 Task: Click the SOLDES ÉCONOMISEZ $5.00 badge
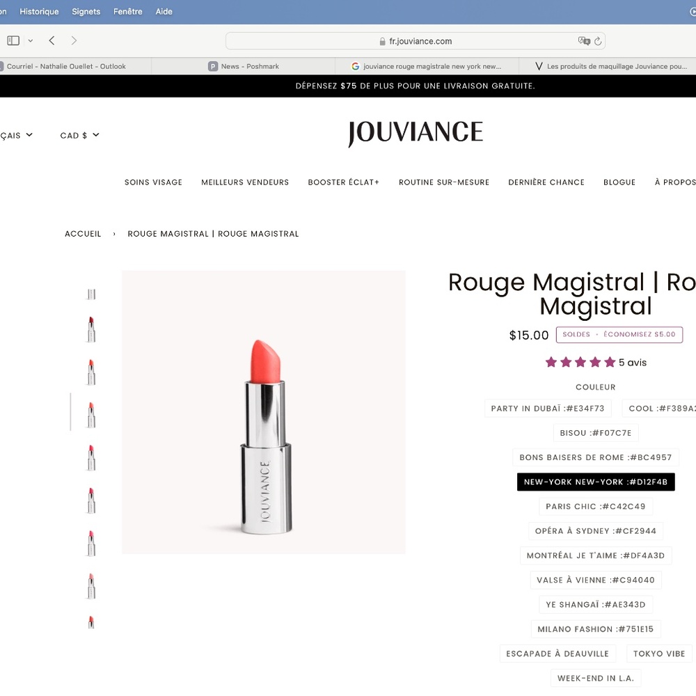click(x=619, y=335)
